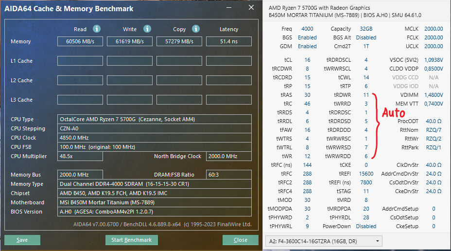Click CLDO VDDP value 0,8500V
Screen dimensions: 451x251
[x=434, y=69]
